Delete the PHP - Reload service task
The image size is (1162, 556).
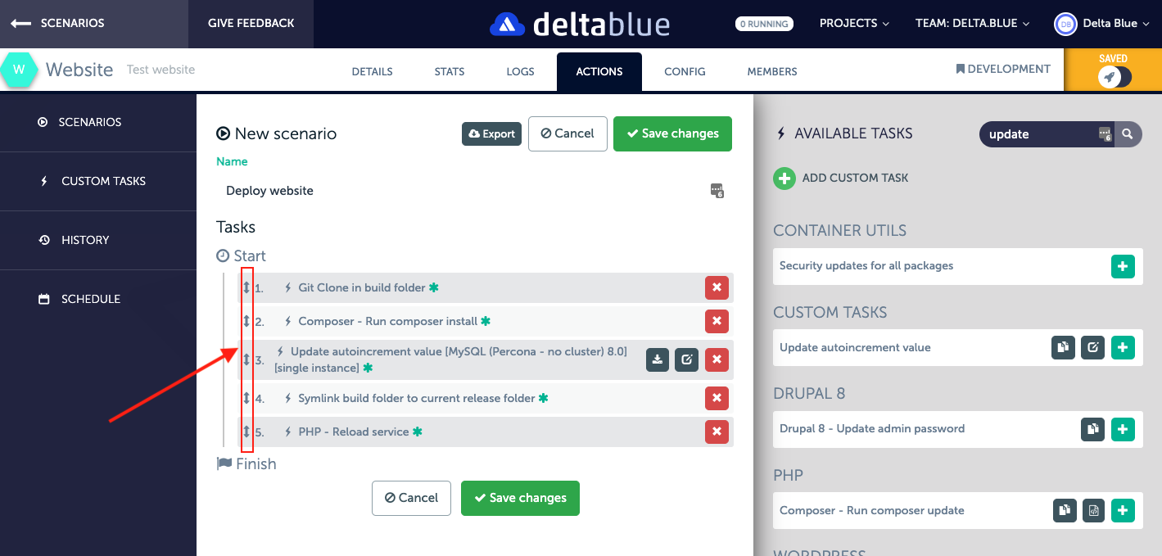[x=717, y=432]
